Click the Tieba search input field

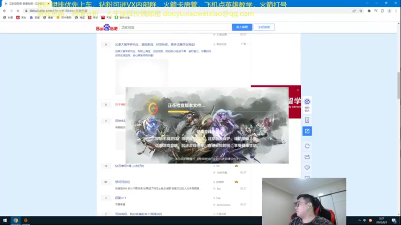(176, 27)
